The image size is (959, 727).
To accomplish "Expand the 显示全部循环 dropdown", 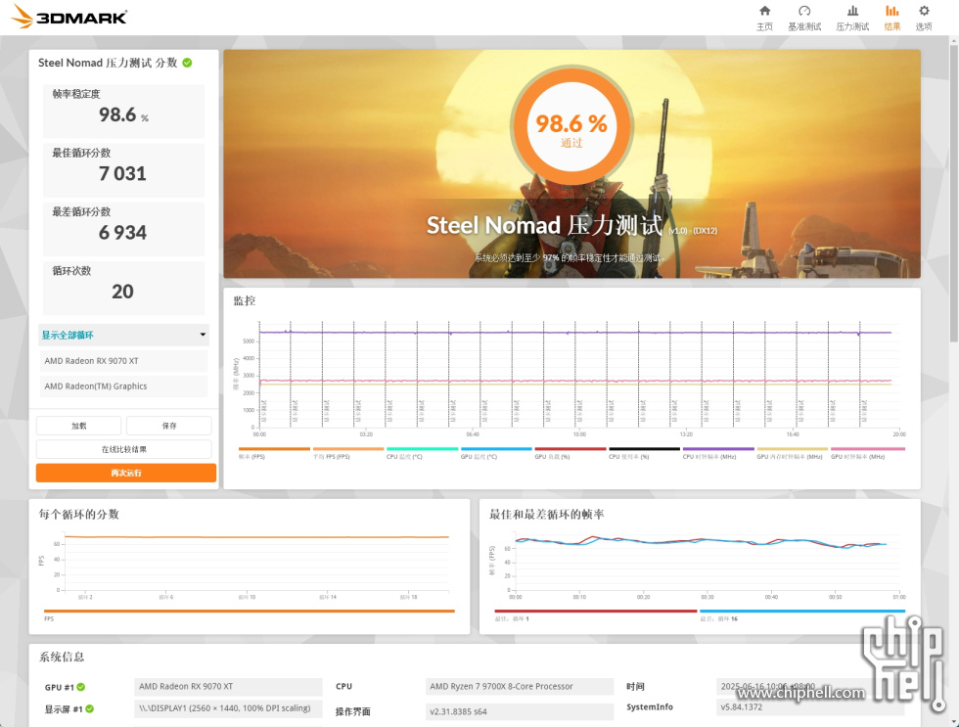I will pyautogui.click(x=123, y=335).
